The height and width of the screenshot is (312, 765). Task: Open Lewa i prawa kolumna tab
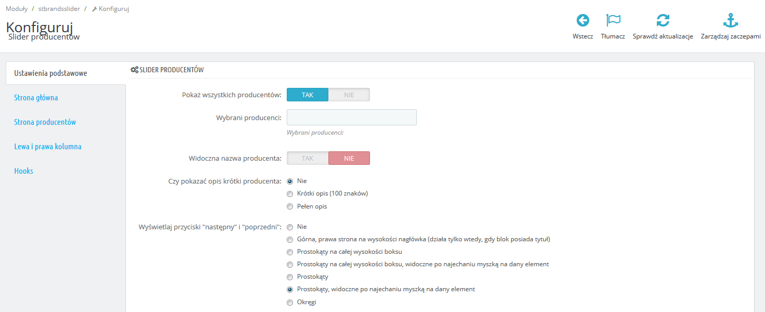coord(48,147)
